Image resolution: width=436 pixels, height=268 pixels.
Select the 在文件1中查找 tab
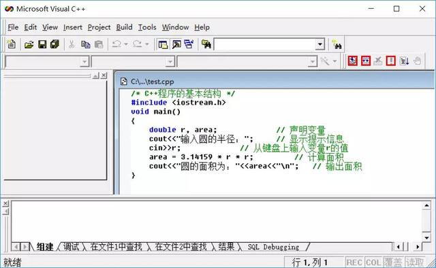(116, 247)
